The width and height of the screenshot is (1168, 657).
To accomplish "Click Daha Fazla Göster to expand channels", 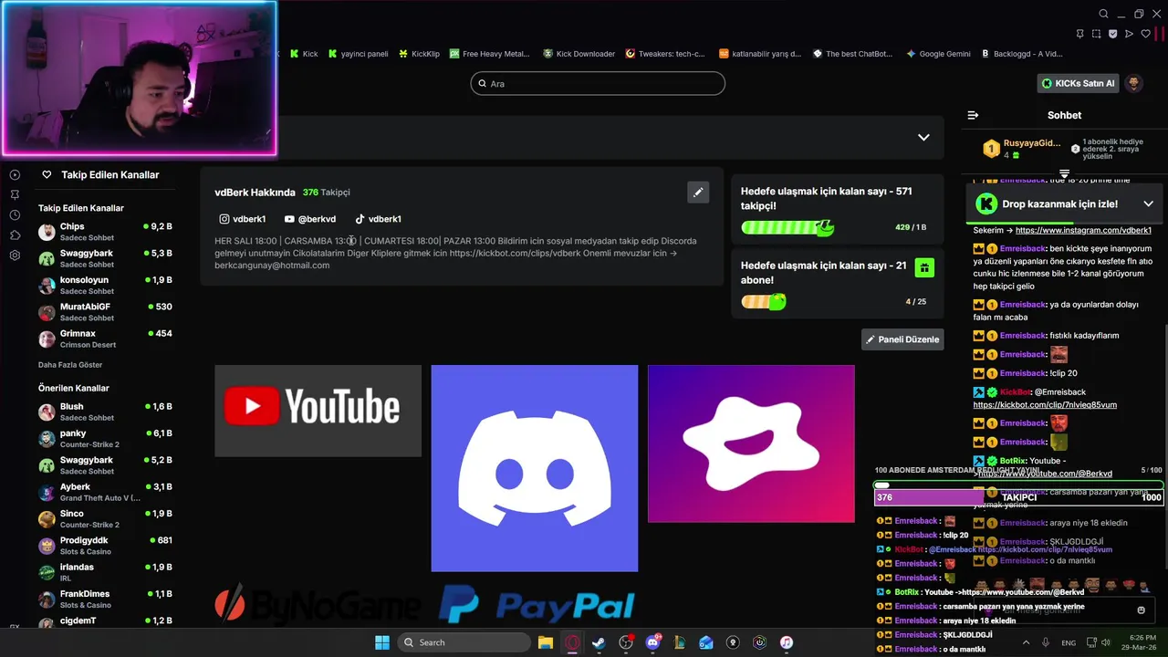I will [70, 365].
